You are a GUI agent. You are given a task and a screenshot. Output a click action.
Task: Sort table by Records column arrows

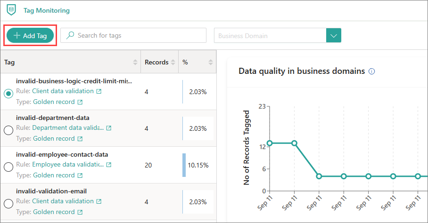click(173, 62)
